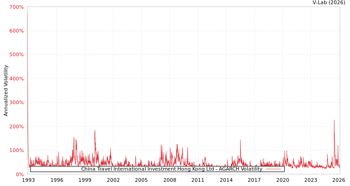Select the China Travel AGARCH Volatility legend label
Screen dimensions: 350x186
click(172, 169)
